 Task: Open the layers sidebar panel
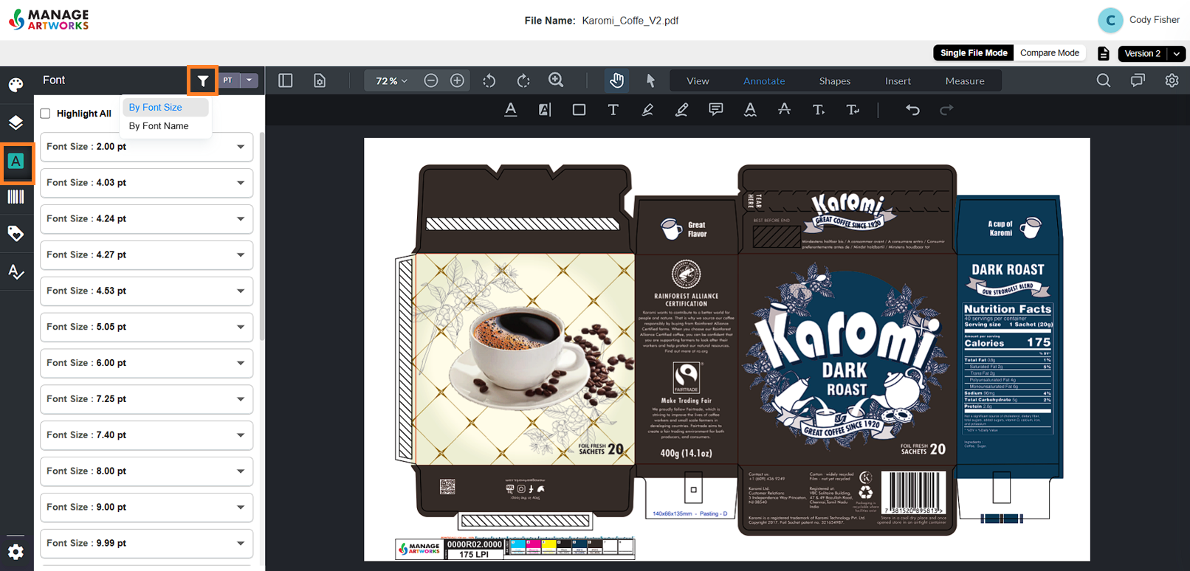(16, 122)
